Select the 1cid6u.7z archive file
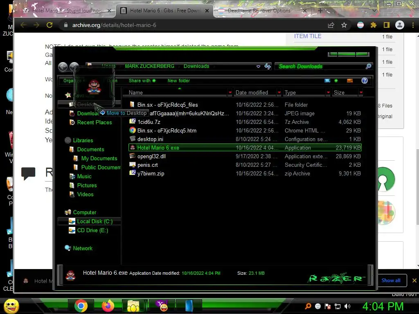 tap(149, 122)
